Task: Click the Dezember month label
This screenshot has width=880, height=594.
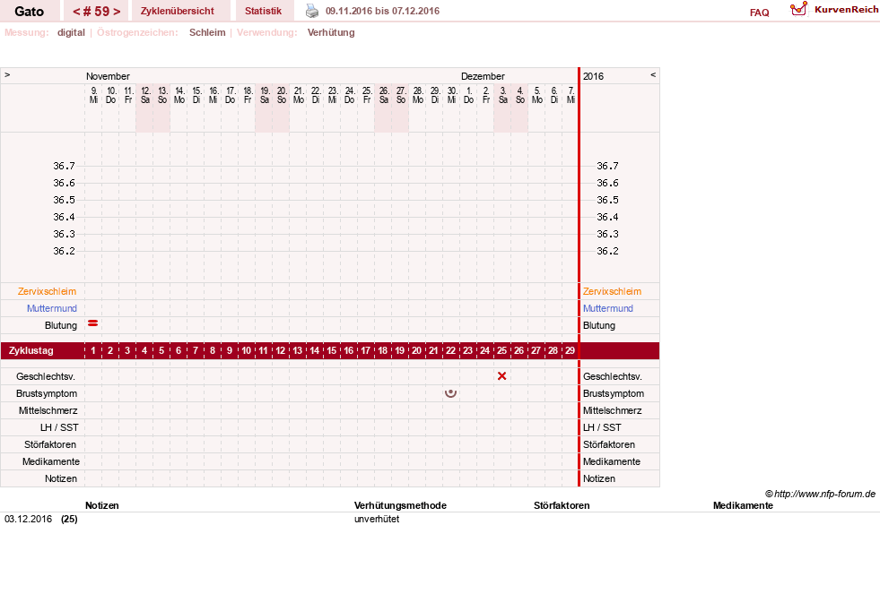Action: tap(483, 76)
